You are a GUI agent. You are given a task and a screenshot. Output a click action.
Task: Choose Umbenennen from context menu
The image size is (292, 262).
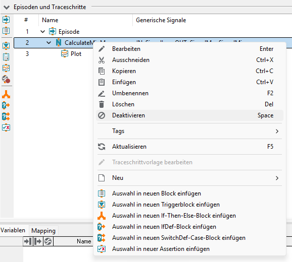tap(189, 93)
